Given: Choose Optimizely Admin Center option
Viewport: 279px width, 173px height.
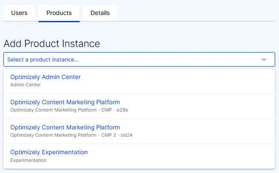Looking at the screenshot, I should click(x=139, y=81).
